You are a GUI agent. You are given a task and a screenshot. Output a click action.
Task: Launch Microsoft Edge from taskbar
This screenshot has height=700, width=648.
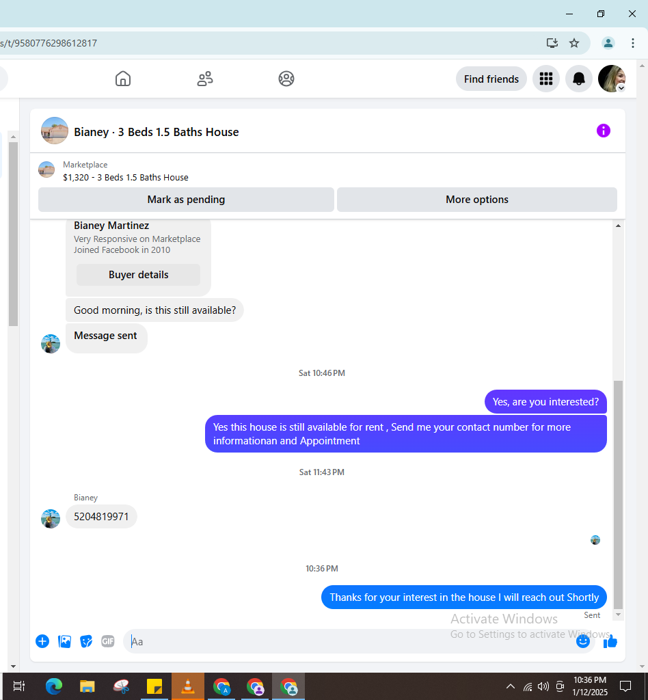[54, 686]
